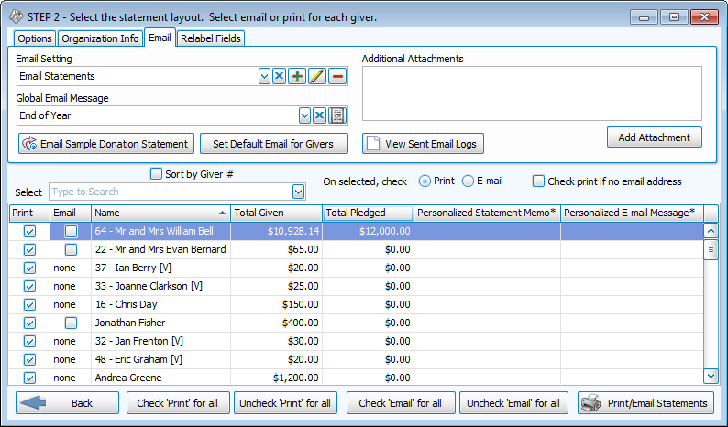This screenshot has height=427, width=728.
Task: Select the E-mail radio button
Action: pos(469,181)
